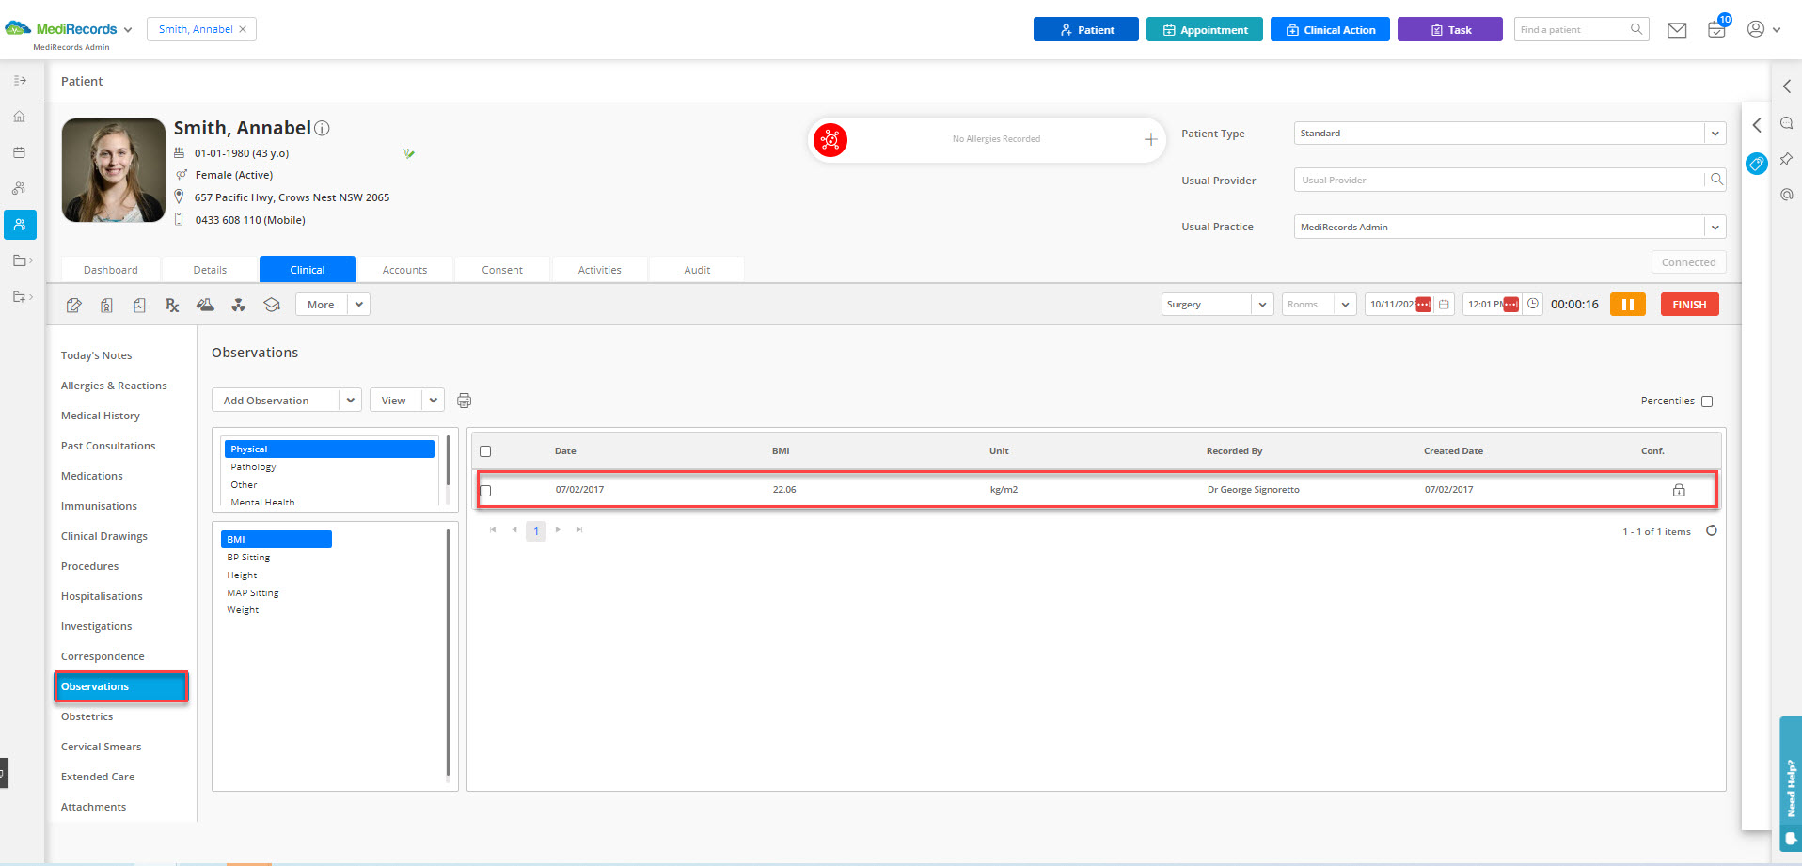
Task: Open the mail envelope icon
Action: (x=1677, y=30)
